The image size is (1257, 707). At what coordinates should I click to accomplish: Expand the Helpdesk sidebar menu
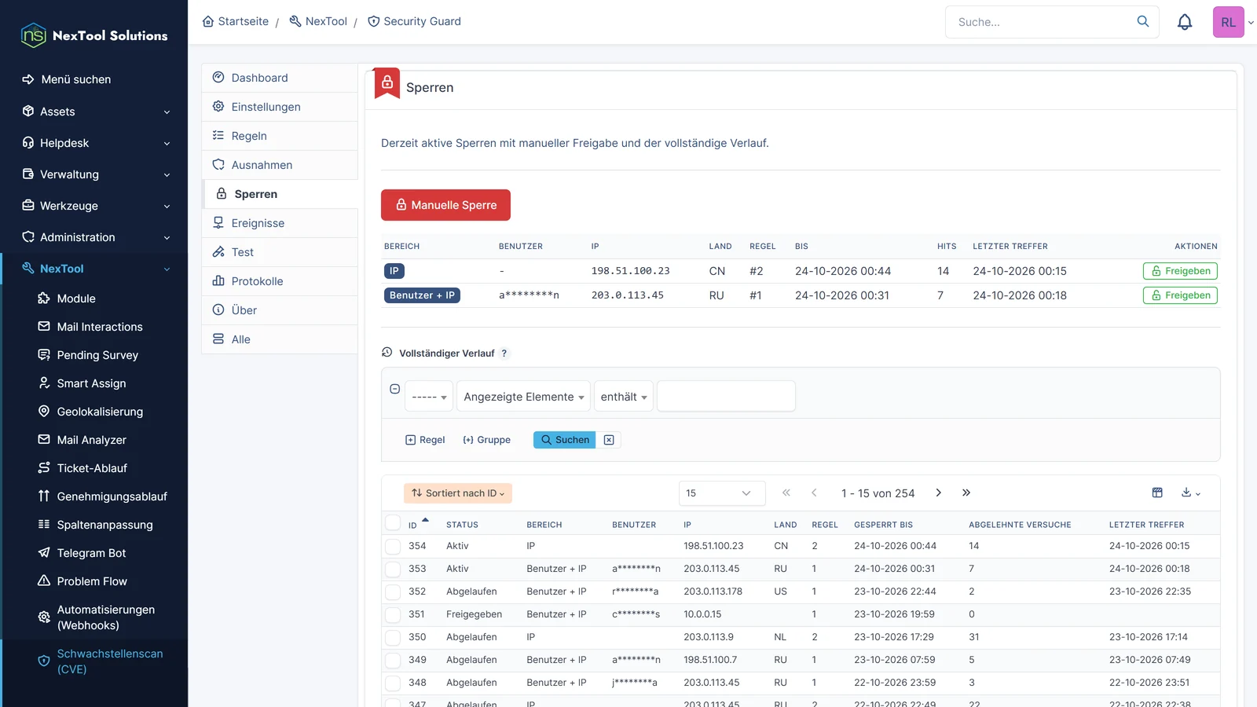pos(94,143)
